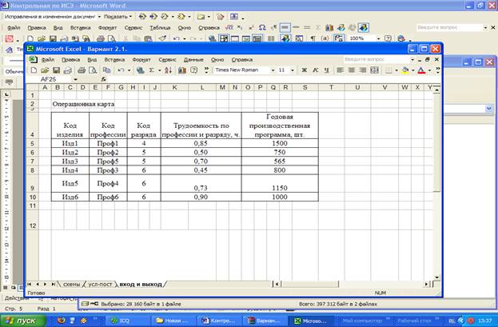The image size is (498, 327).
Task: Click the function fx icon in formula bar
Action: coord(103,80)
